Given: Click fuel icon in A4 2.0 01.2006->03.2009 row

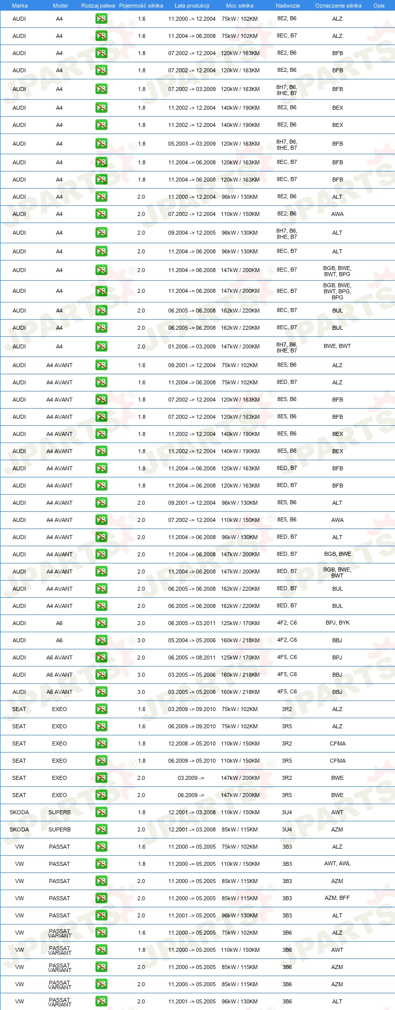Looking at the screenshot, I should click(101, 346).
